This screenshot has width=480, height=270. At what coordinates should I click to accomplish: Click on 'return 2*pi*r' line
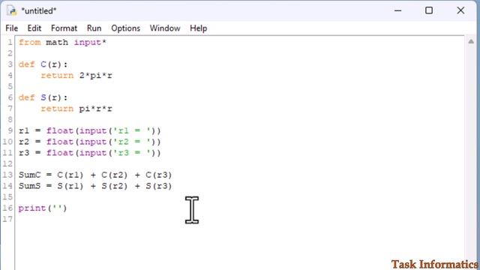(x=76, y=75)
